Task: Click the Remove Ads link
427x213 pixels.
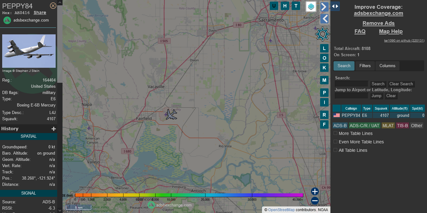Action: [379, 23]
